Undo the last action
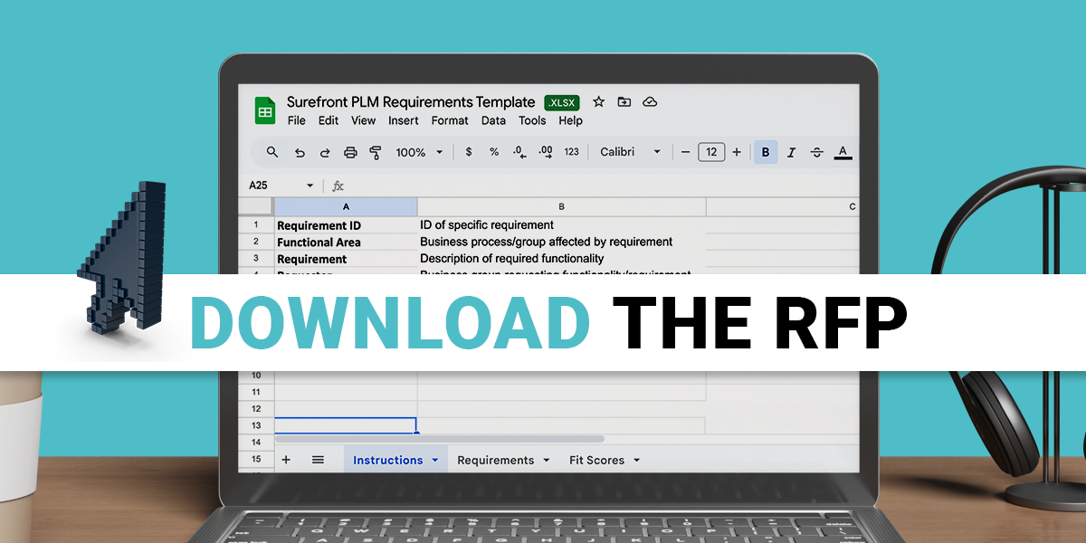Image resolution: width=1086 pixels, height=543 pixels. (300, 152)
